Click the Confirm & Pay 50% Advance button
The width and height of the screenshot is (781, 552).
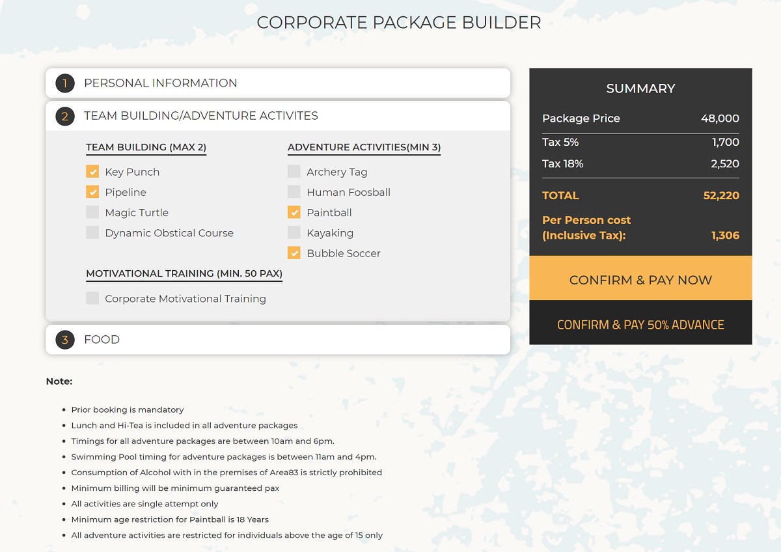[x=640, y=324]
